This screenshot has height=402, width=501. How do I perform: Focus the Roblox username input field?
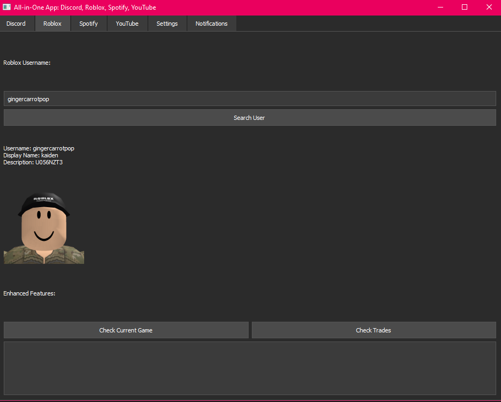click(x=250, y=99)
